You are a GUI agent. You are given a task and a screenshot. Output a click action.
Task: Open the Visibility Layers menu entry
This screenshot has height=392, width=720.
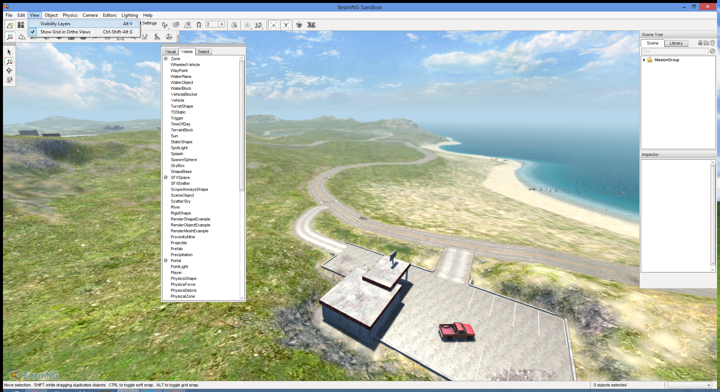55,24
